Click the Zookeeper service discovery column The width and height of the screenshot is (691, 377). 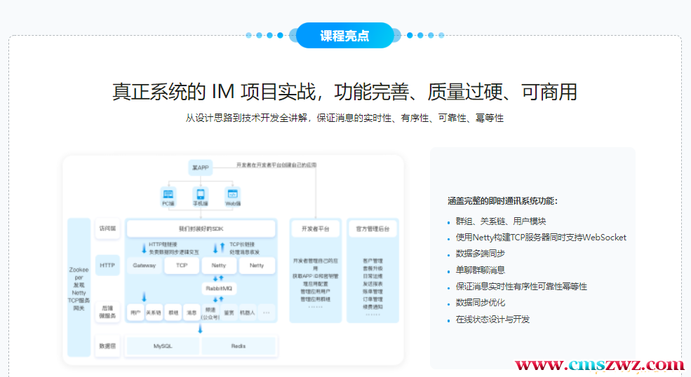point(79,286)
